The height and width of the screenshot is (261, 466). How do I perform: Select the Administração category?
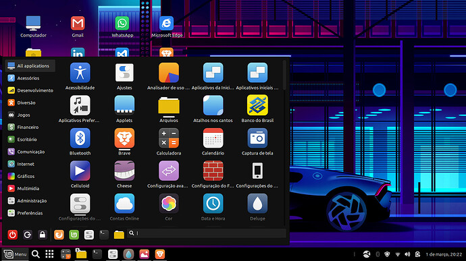tap(30, 201)
